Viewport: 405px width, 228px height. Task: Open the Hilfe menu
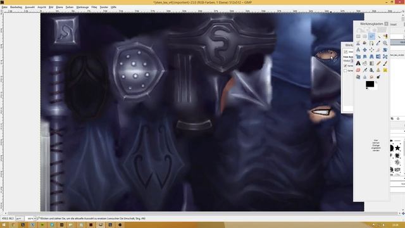(113, 7)
